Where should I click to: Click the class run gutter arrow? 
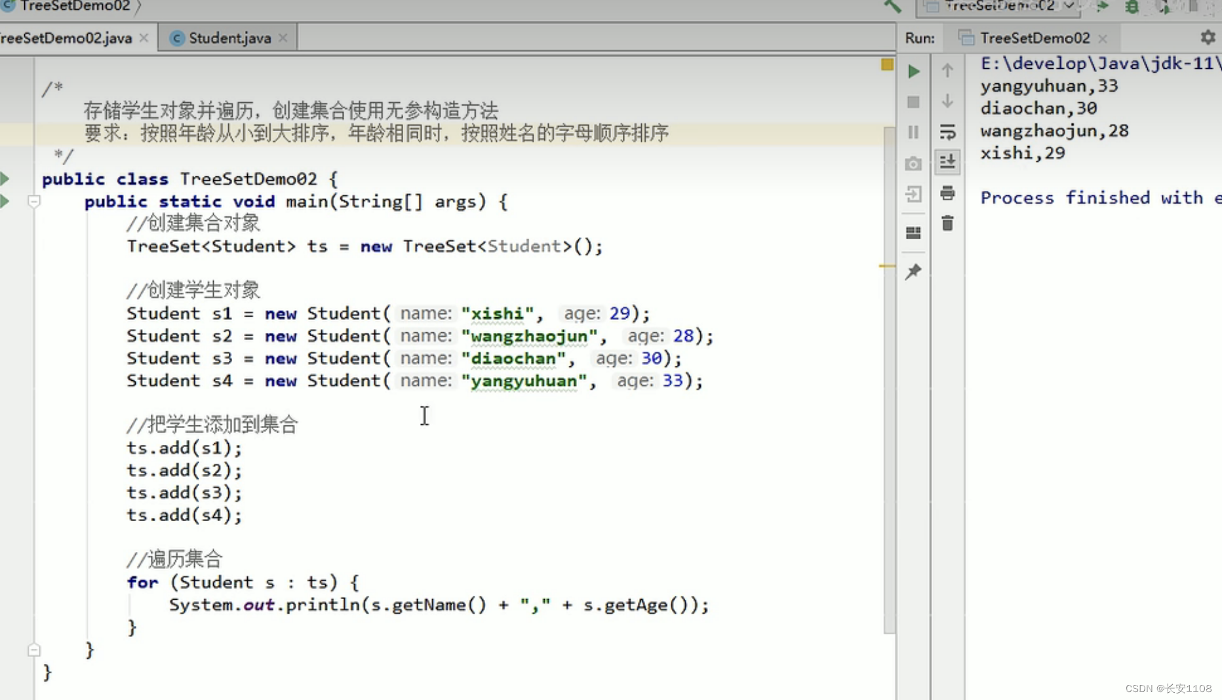point(5,178)
